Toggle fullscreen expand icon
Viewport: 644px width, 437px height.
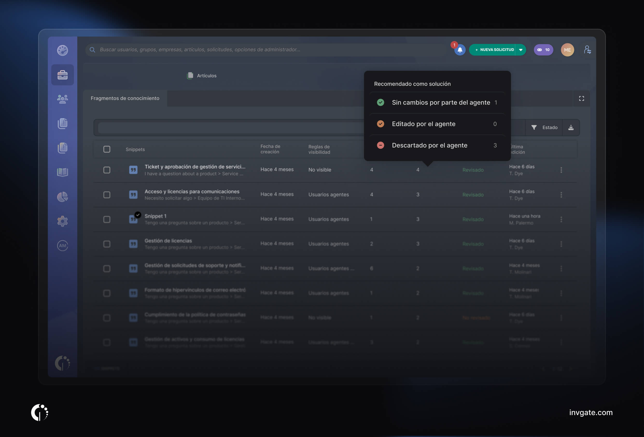[581, 98]
